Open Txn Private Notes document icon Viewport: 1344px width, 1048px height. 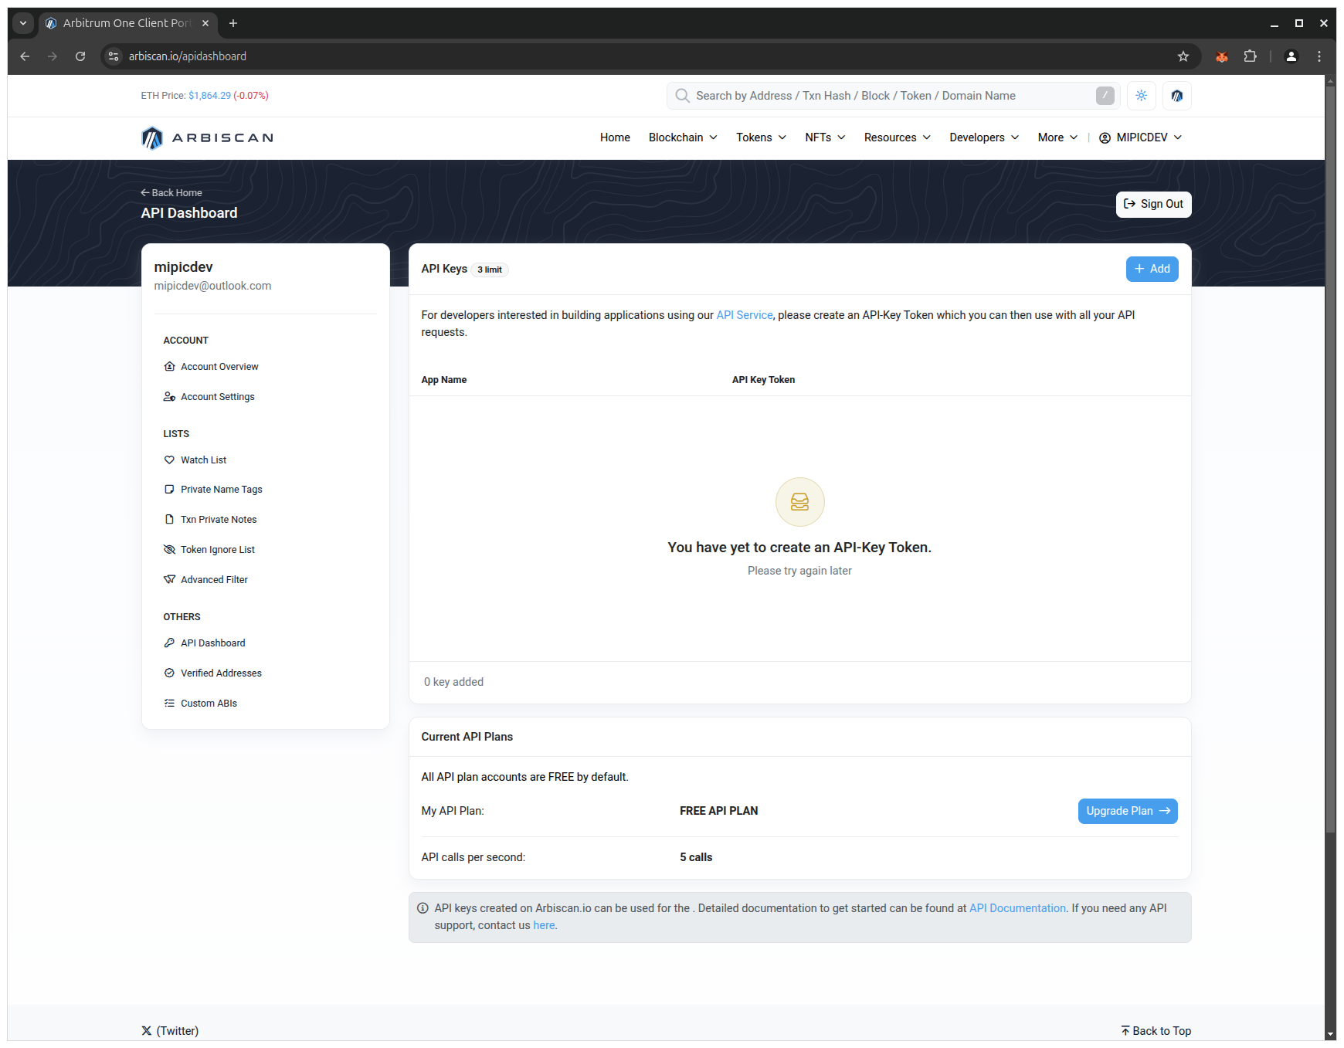coord(170,519)
